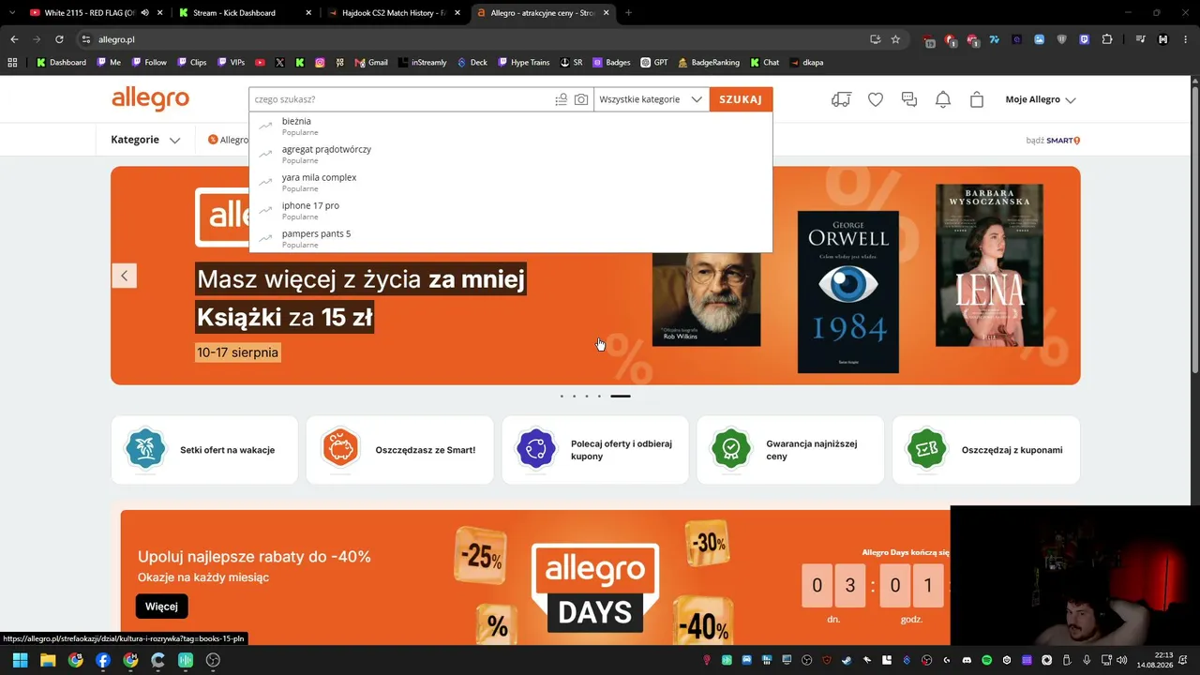
Task: Go back in browser history
Action: [x=14, y=39]
